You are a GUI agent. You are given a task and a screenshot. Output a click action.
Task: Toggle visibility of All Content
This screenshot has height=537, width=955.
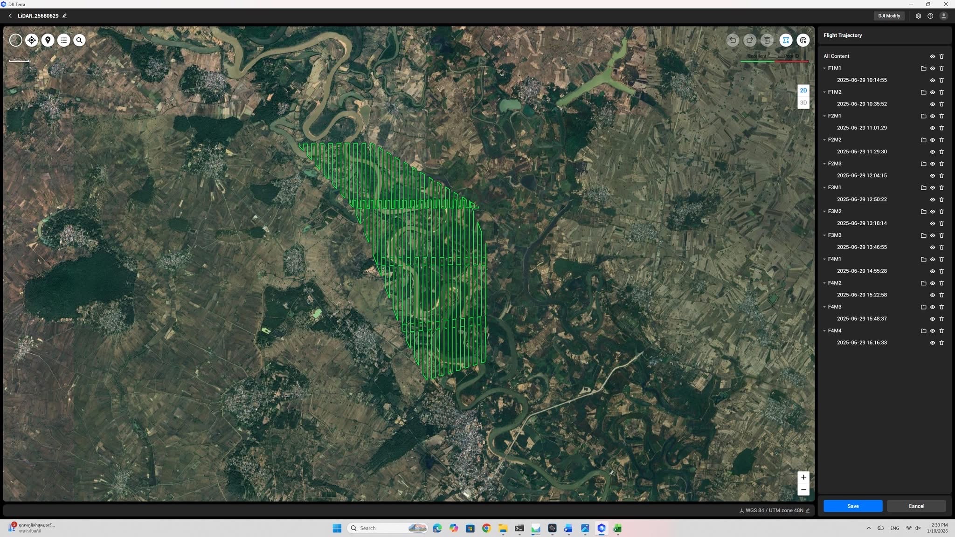[932, 56]
